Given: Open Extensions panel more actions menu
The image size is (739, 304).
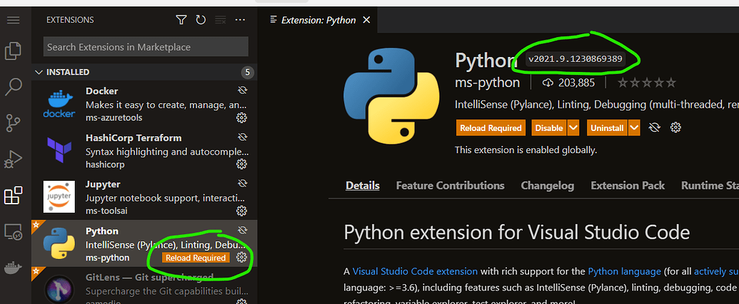Looking at the screenshot, I should pos(241,20).
